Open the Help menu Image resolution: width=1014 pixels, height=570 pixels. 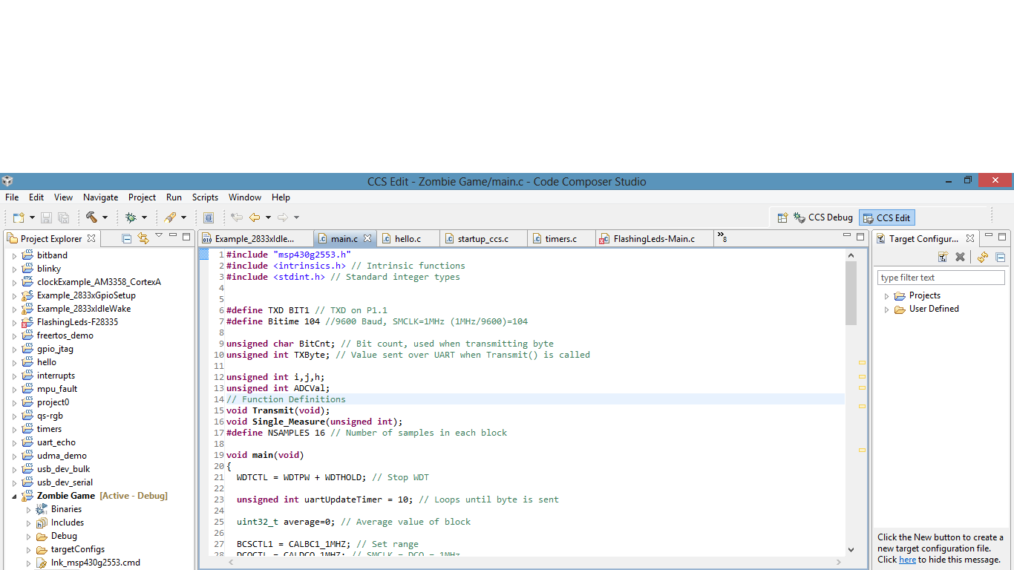pos(281,197)
